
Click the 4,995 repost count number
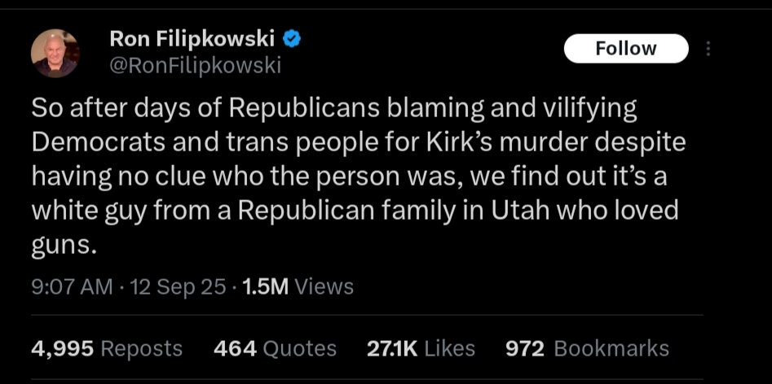(x=63, y=349)
